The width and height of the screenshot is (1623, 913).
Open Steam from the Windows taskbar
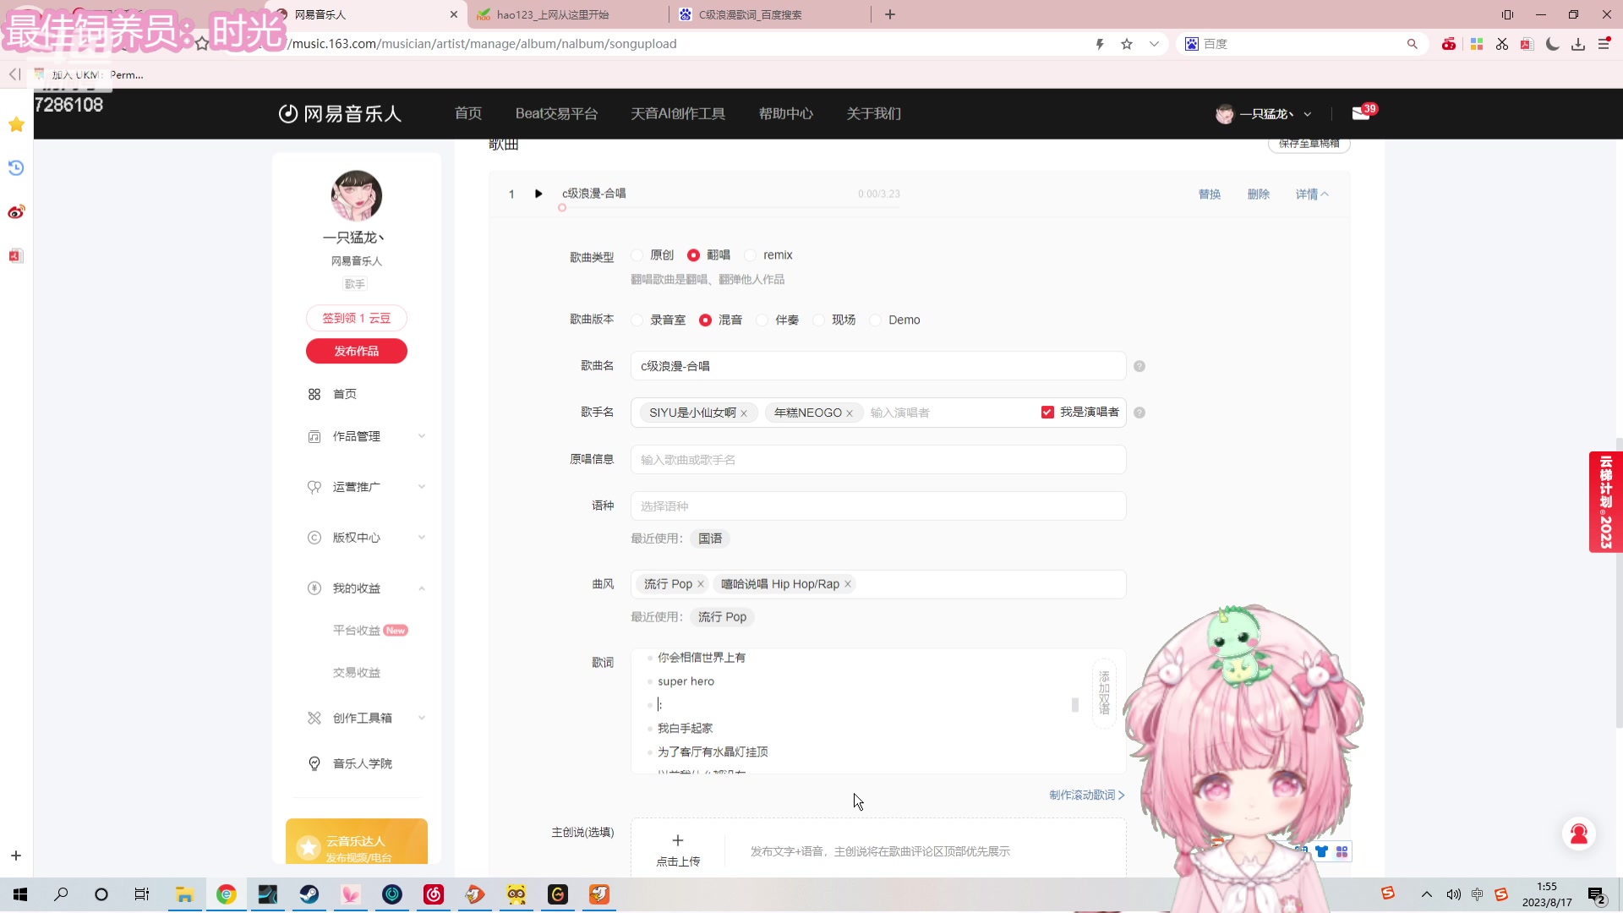pyautogui.click(x=309, y=894)
